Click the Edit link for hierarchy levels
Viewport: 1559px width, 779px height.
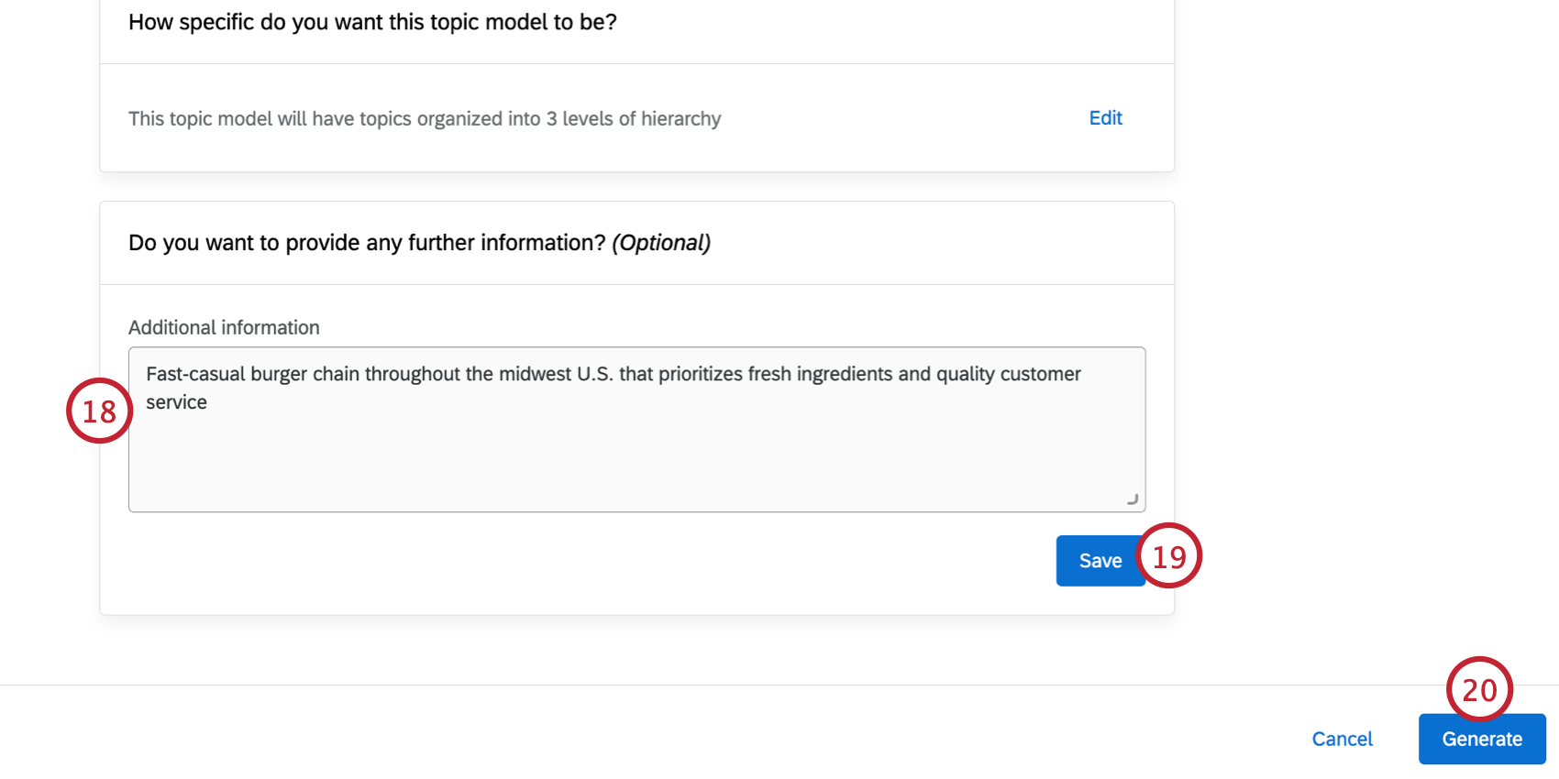(1105, 117)
